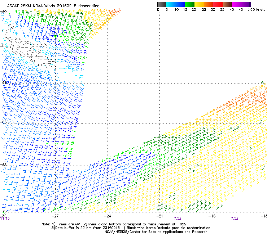Click the longitude label '-21'
Screen dimensions: 267x234
pyautogui.click(x=160, y=216)
